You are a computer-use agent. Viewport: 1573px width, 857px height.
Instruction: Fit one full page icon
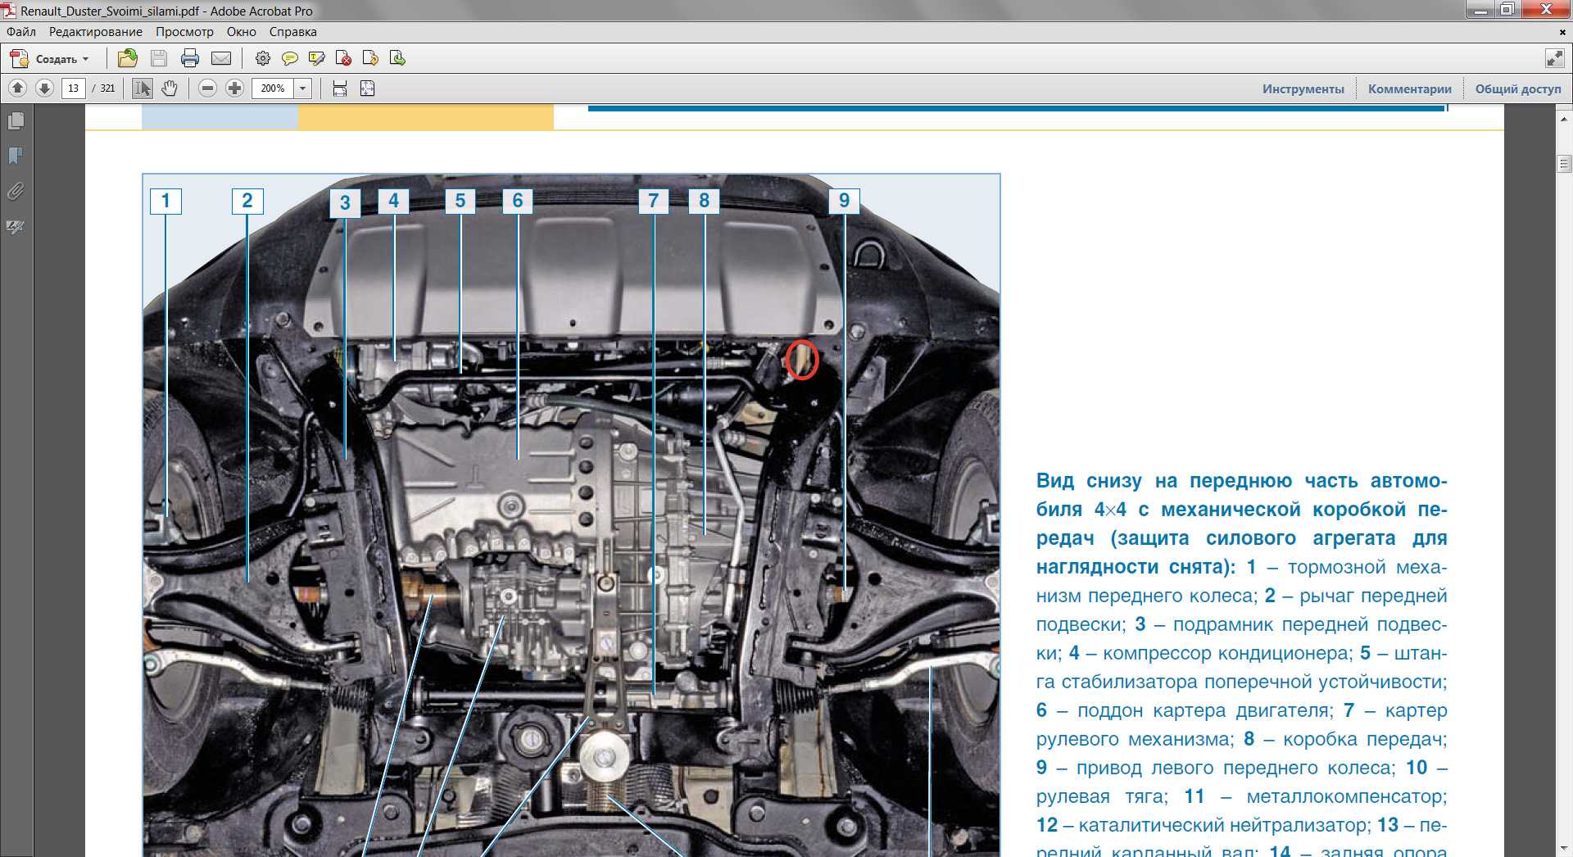[x=367, y=88]
